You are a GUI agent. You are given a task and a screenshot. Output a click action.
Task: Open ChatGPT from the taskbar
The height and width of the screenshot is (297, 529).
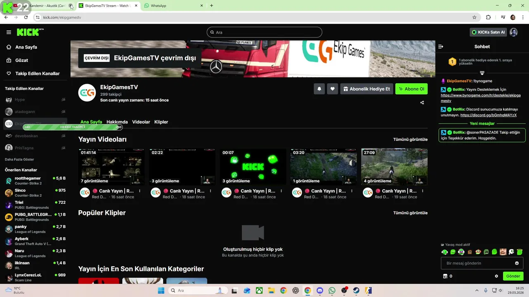click(295, 290)
